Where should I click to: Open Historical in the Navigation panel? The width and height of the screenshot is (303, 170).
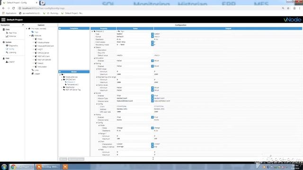tap(12, 36)
